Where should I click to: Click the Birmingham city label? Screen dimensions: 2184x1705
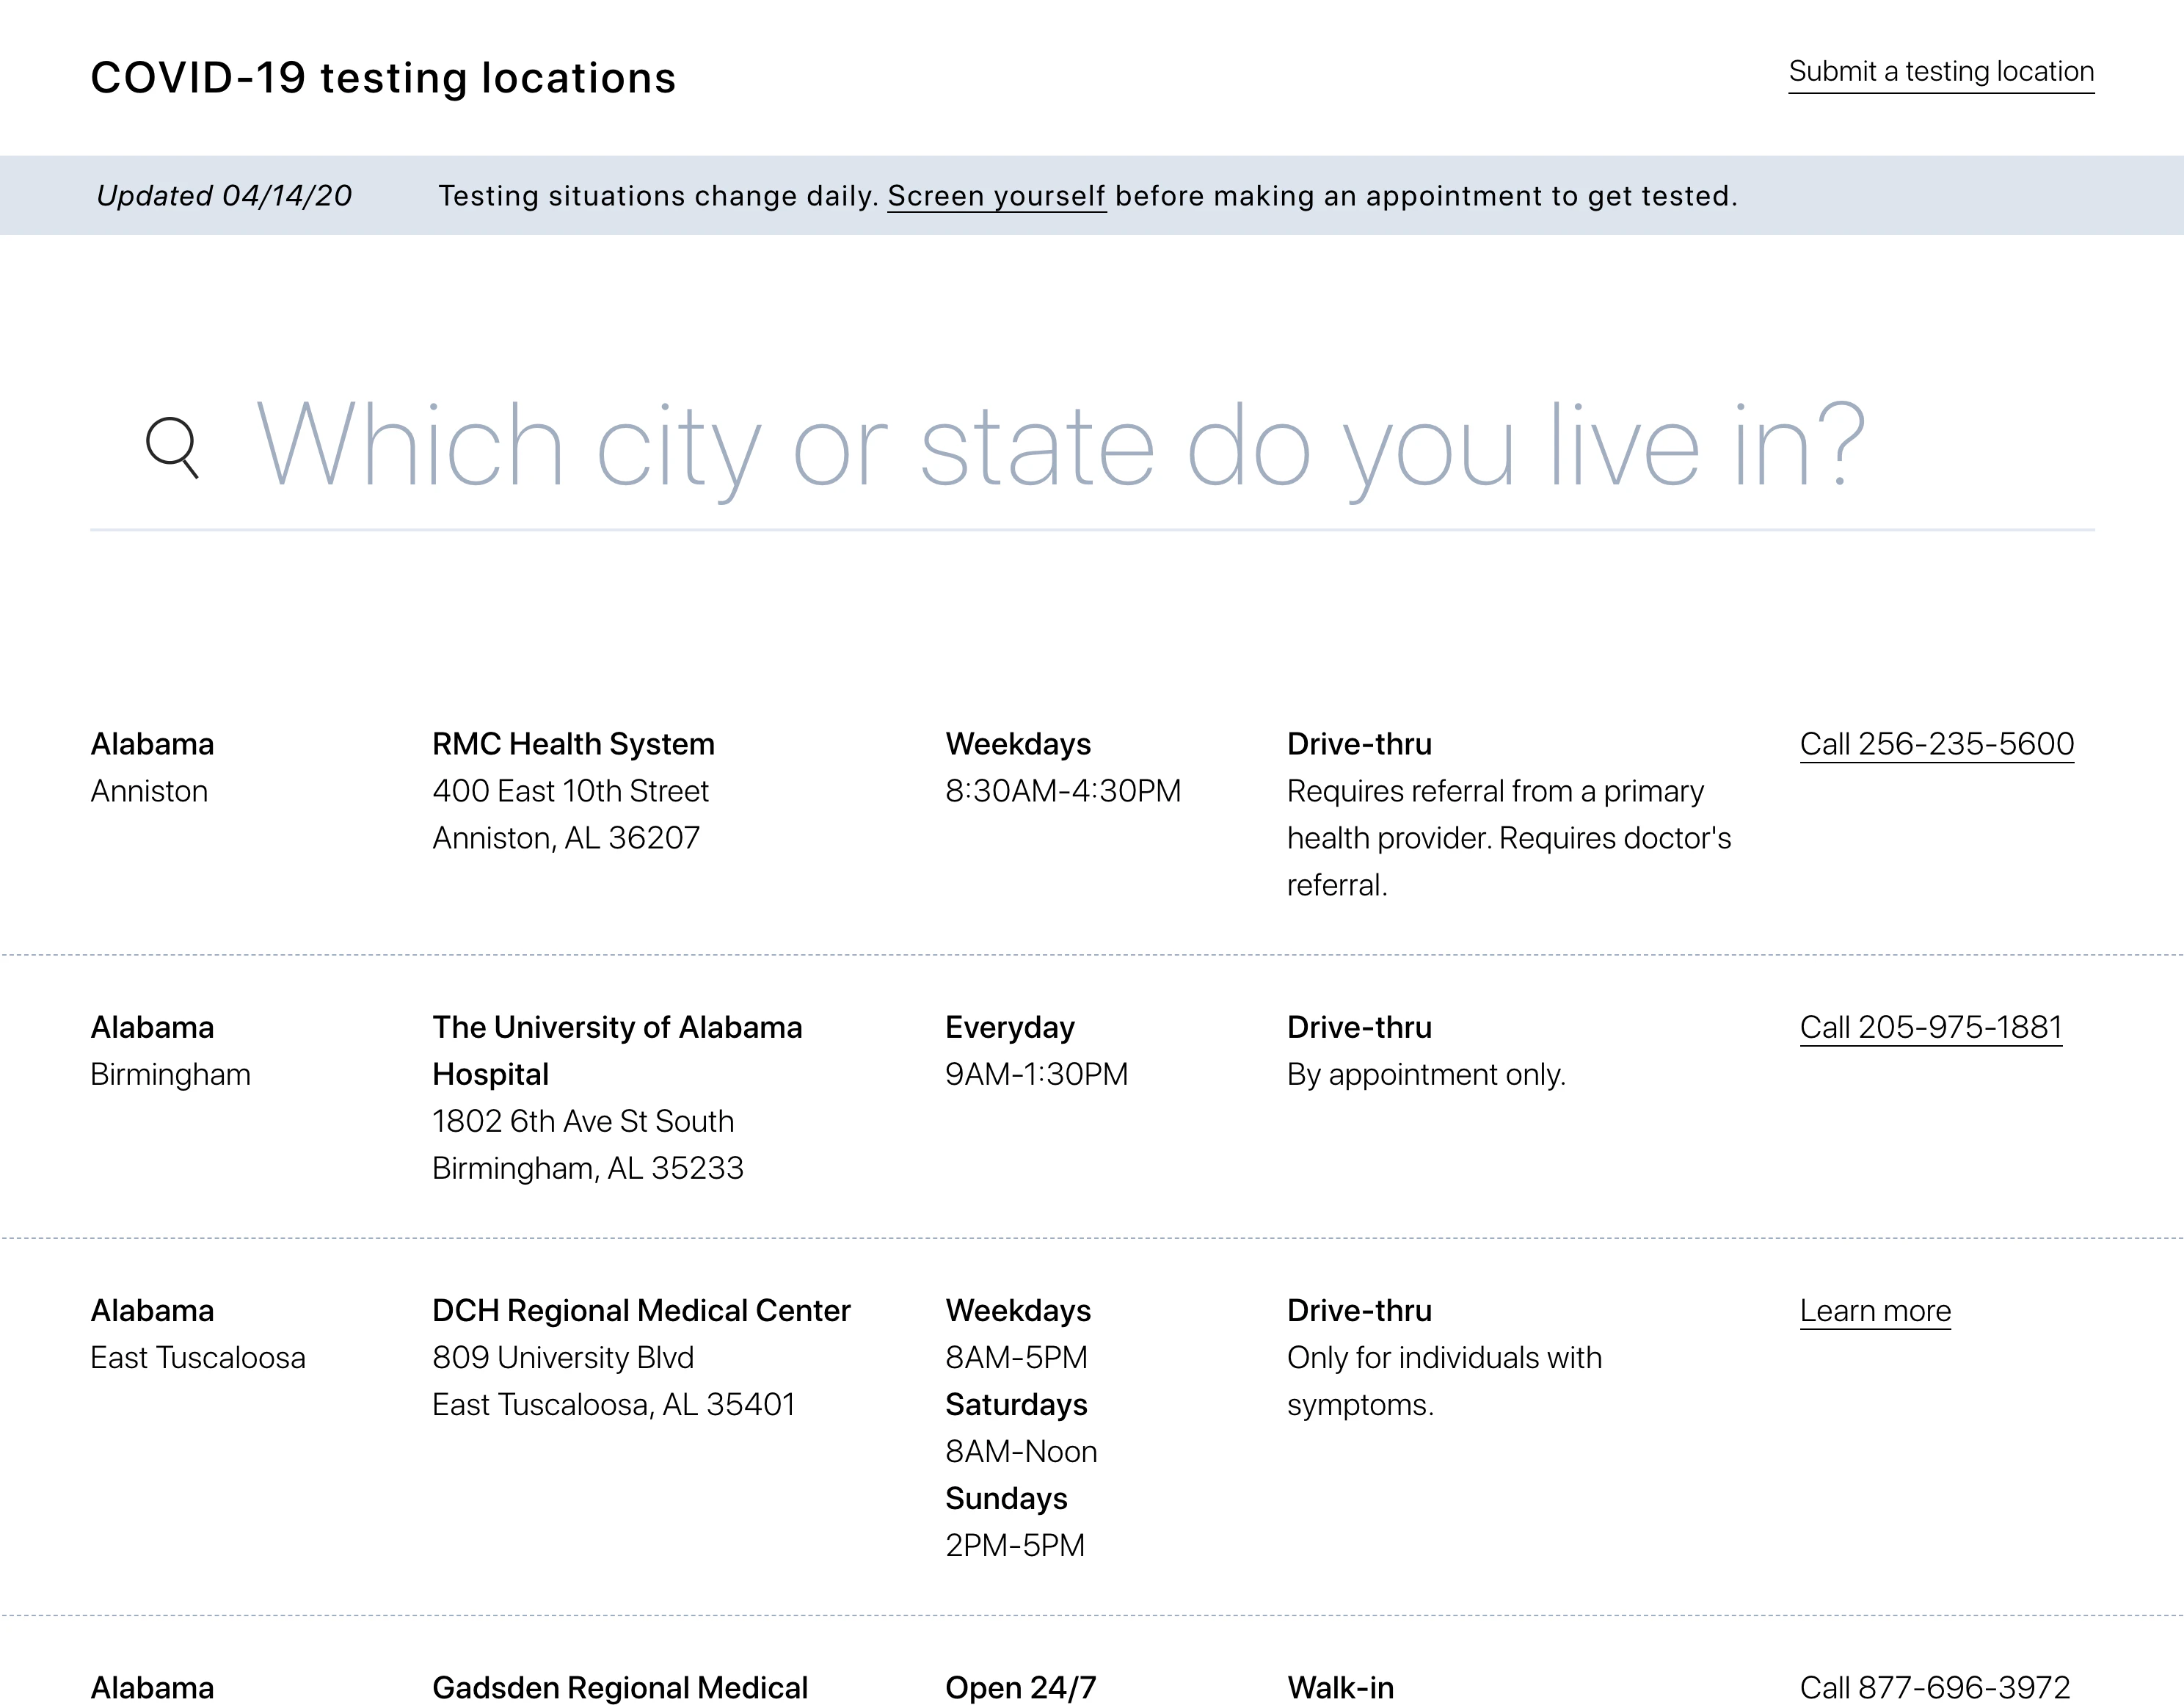170,1074
